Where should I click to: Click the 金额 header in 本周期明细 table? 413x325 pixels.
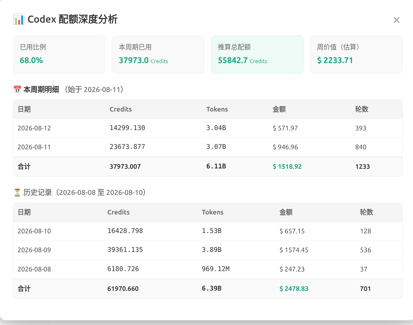tap(279, 109)
